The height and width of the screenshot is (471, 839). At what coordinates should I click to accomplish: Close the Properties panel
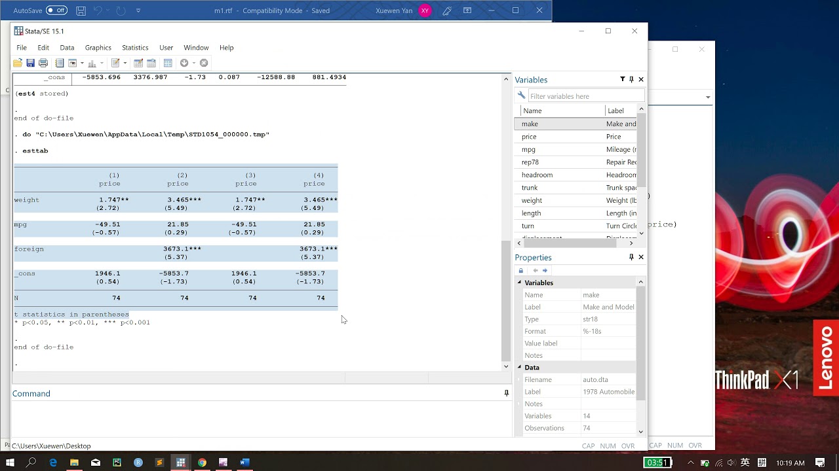641,257
